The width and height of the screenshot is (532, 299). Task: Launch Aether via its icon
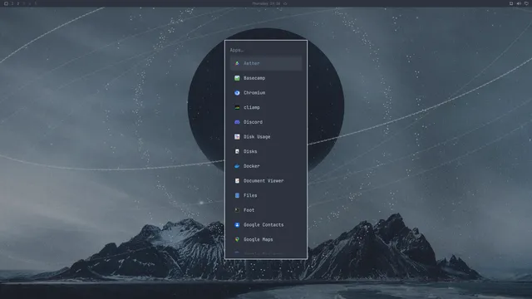point(237,63)
